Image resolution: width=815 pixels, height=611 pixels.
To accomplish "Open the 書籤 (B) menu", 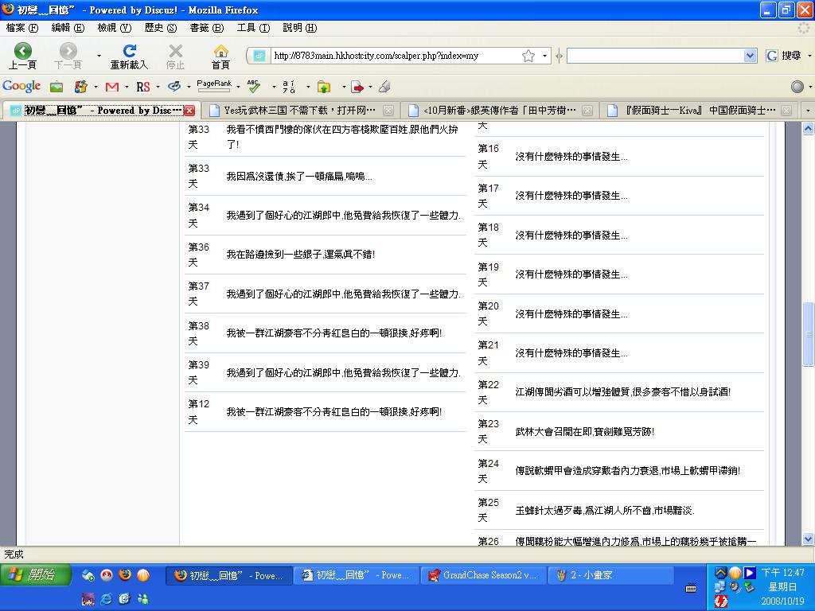I will [x=207, y=28].
